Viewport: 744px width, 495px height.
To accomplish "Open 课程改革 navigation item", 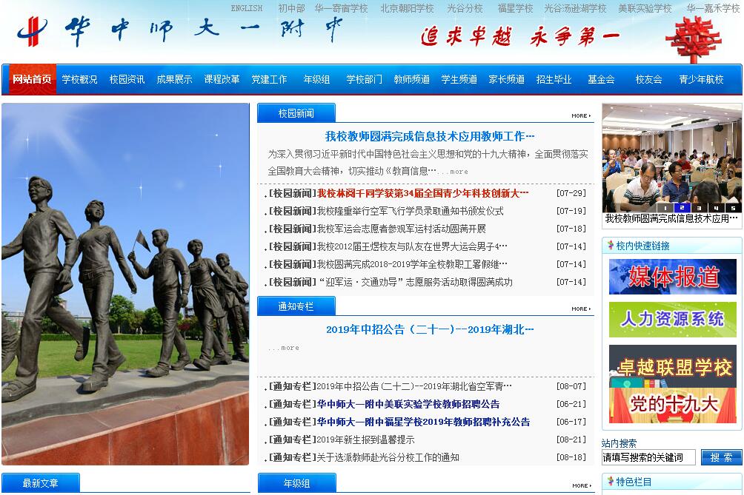I will coord(222,79).
